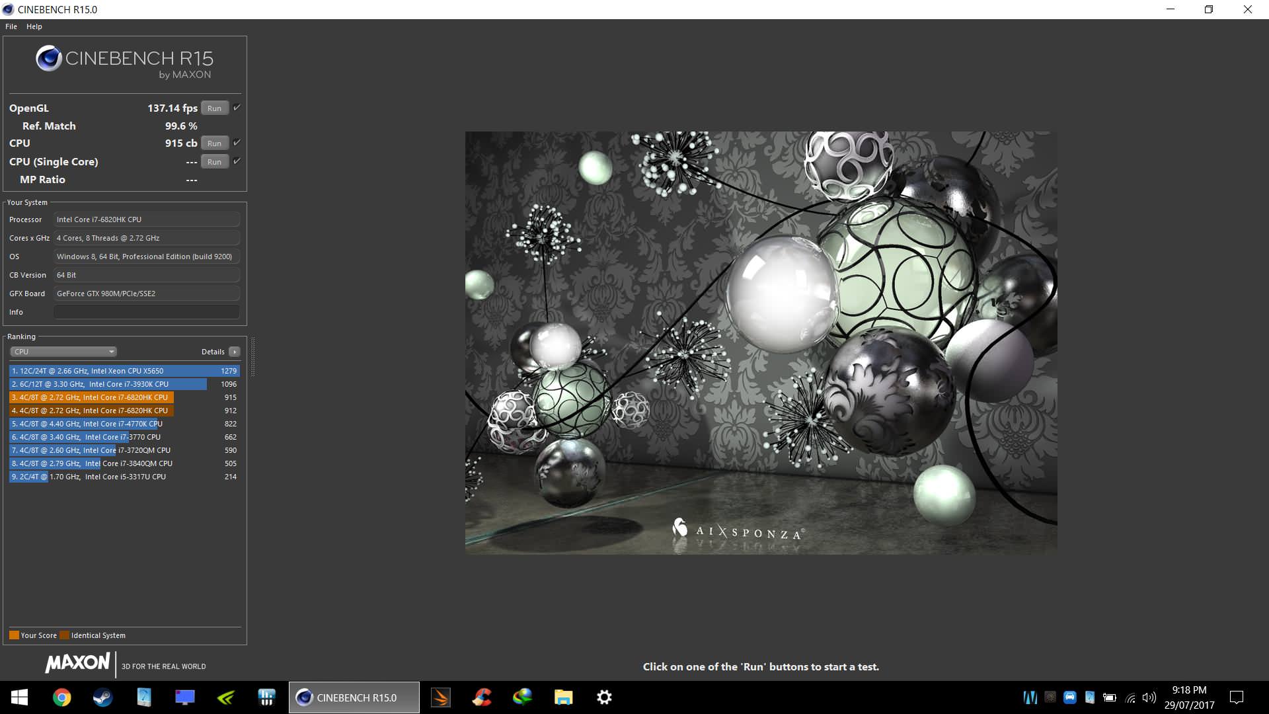Select ranking entry i7-6820HK scoring 912

[124, 411]
